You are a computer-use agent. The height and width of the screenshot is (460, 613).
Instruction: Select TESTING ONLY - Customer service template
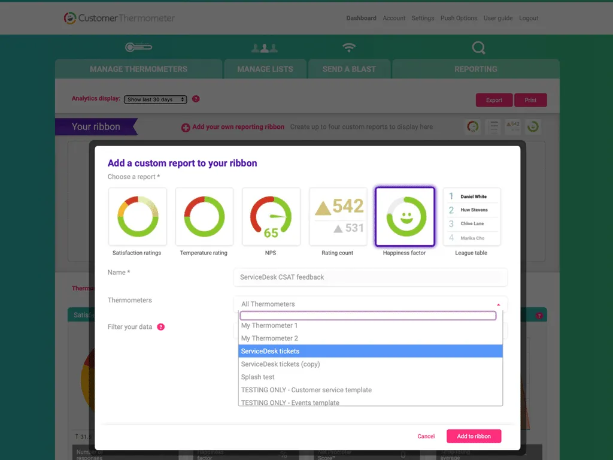(x=370, y=390)
